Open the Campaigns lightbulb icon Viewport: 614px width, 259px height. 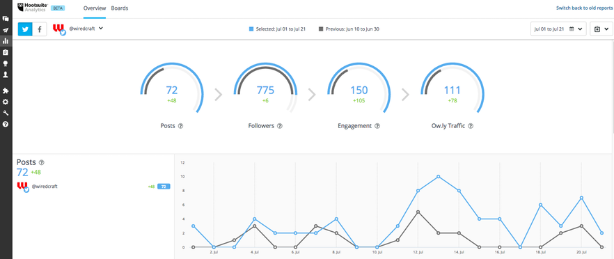point(6,63)
